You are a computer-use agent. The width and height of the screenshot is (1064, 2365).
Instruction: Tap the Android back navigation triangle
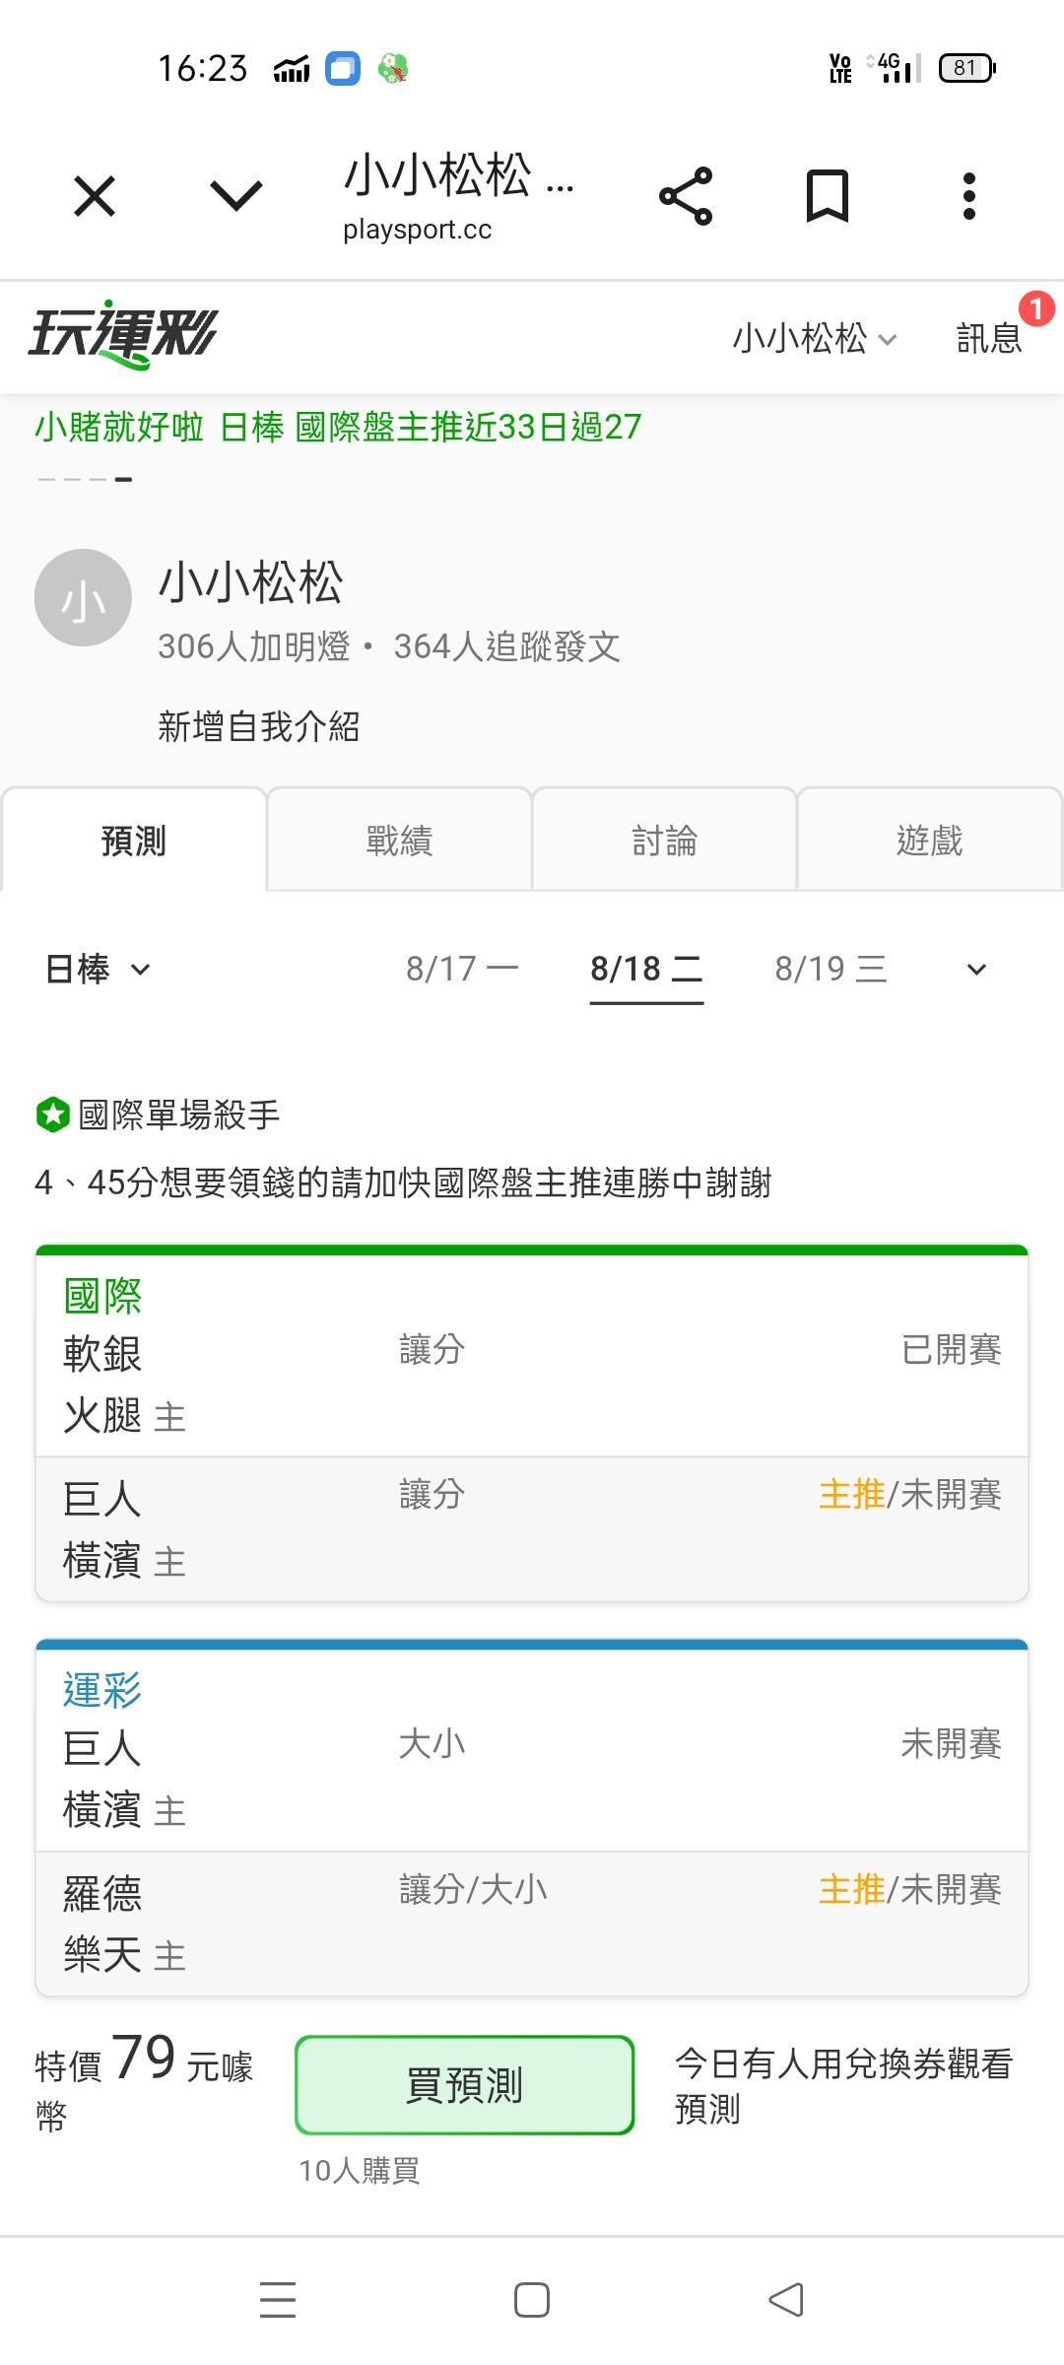click(786, 2300)
